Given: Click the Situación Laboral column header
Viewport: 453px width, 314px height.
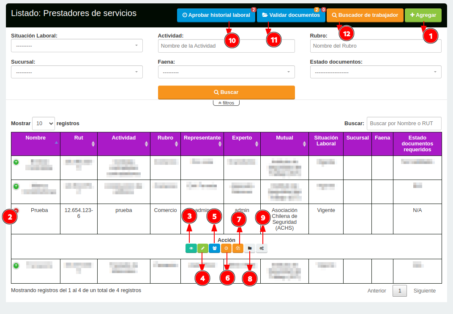Looking at the screenshot, I should (326, 144).
